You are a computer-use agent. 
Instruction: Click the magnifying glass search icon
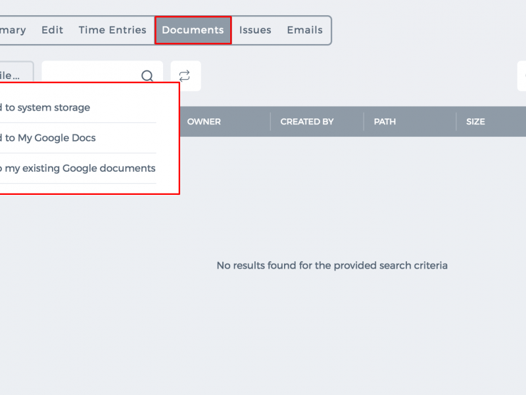(x=147, y=76)
